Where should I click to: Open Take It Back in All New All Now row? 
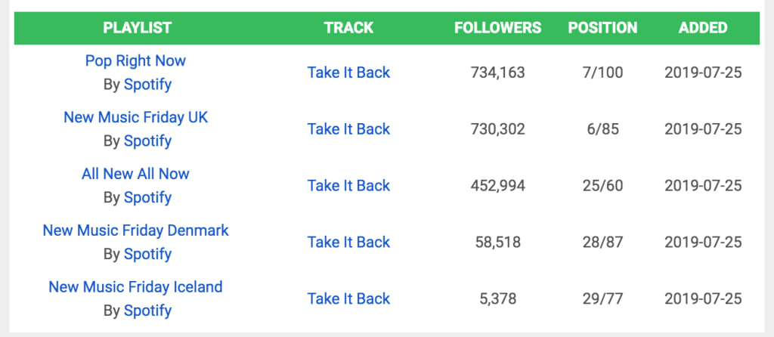pos(348,186)
